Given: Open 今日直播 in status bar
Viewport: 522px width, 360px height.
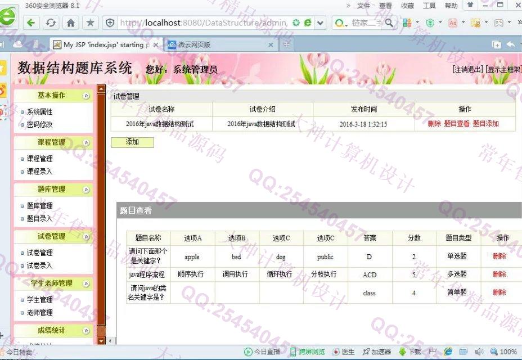Looking at the screenshot, I should 262,352.
